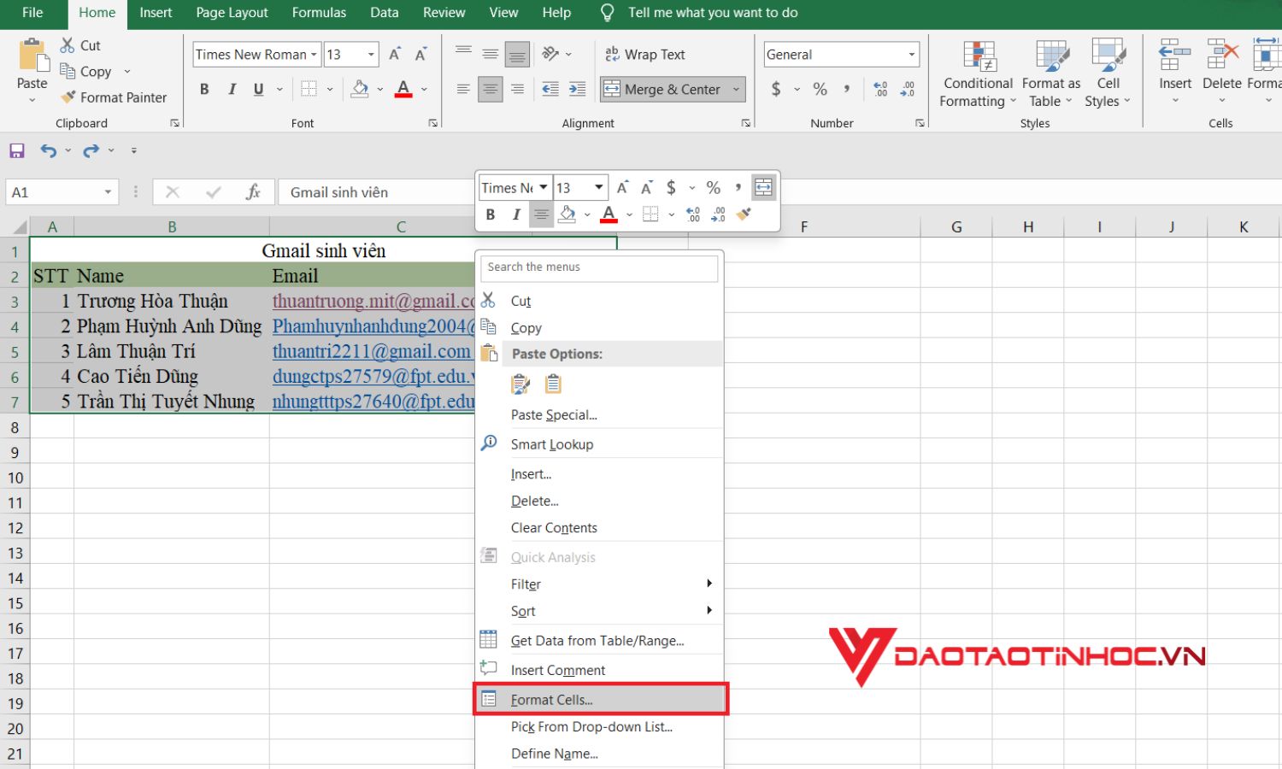Switch to the Formulas ribbon tab

(x=319, y=13)
